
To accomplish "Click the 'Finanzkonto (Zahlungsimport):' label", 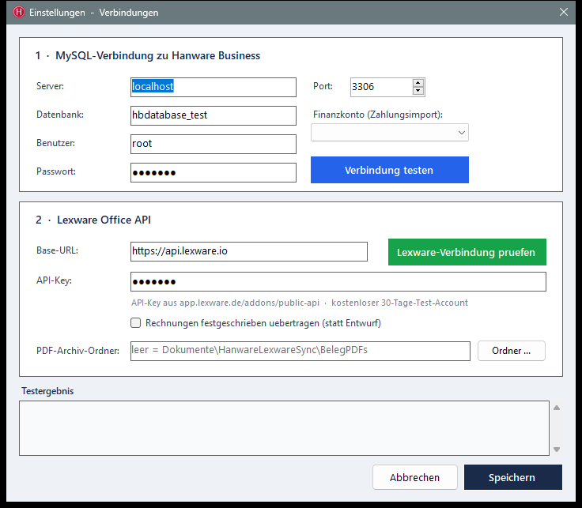I will 378,115.
